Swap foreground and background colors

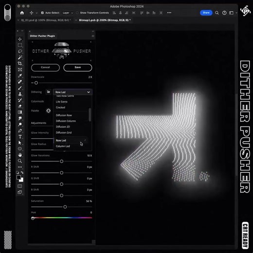pyautogui.click(x=22, y=173)
